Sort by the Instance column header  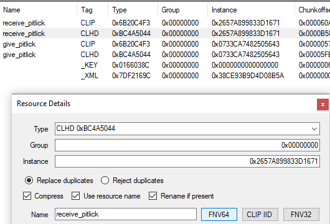[252, 10]
